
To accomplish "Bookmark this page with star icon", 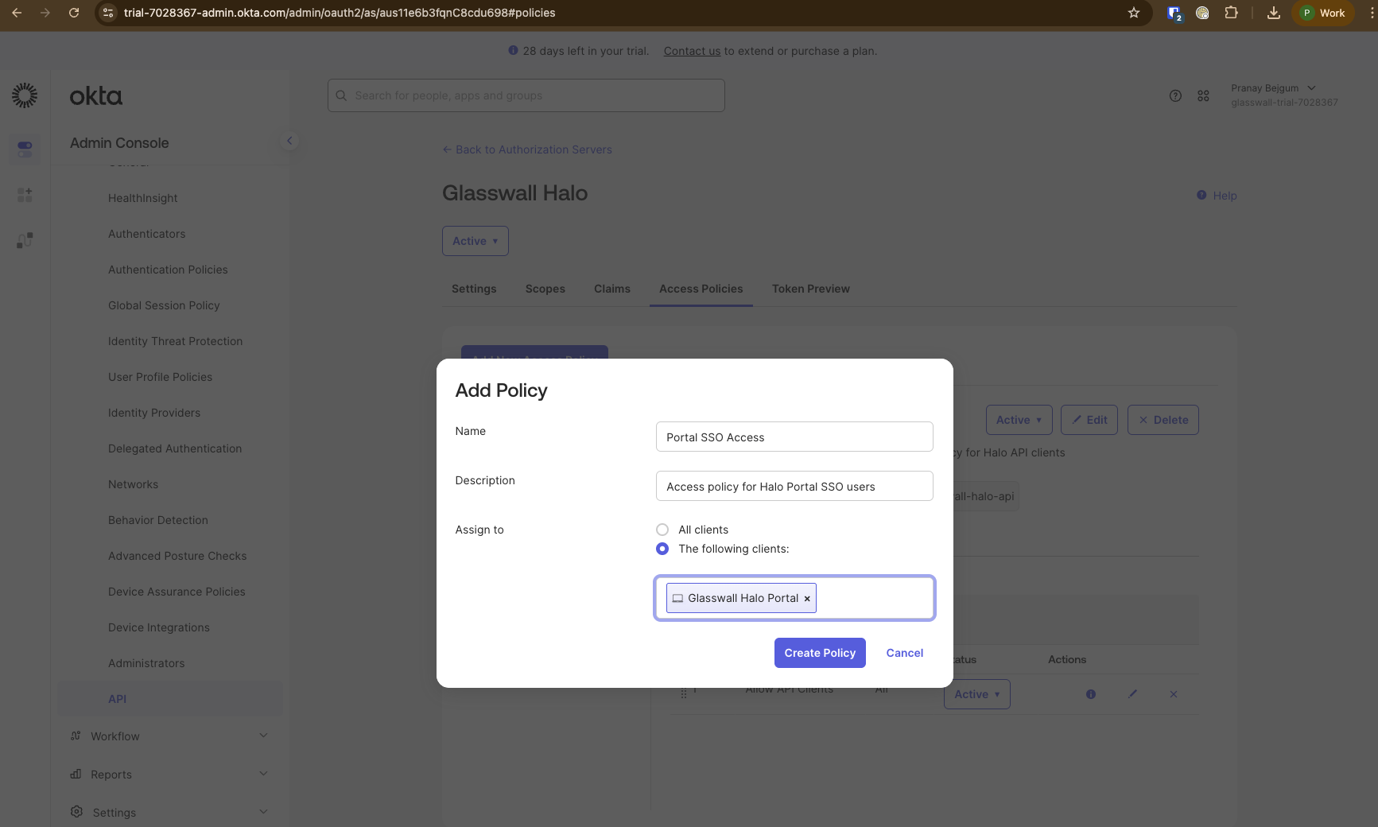I will pos(1134,13).
